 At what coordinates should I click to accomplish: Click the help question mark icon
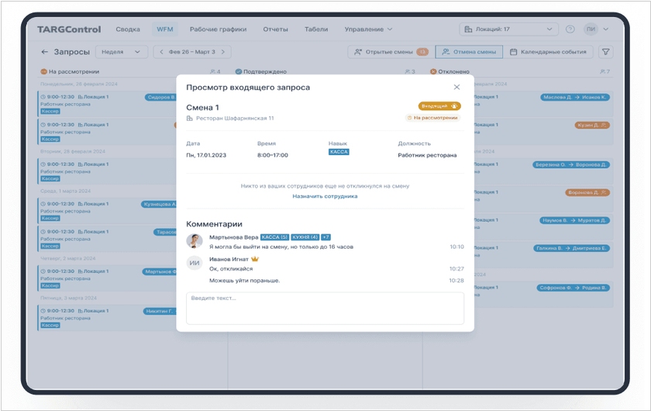[x=570, y=29]
